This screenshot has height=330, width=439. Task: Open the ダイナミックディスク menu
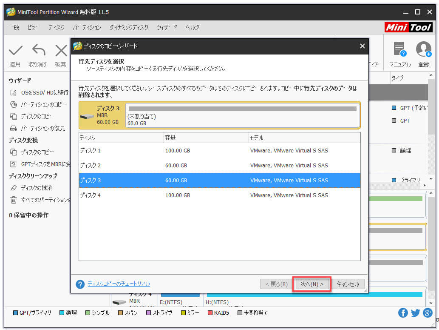pyautogui.click(x=129, y=27)
